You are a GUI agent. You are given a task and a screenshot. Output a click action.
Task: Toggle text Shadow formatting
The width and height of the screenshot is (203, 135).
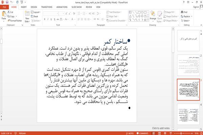click(x=55, y=19)
